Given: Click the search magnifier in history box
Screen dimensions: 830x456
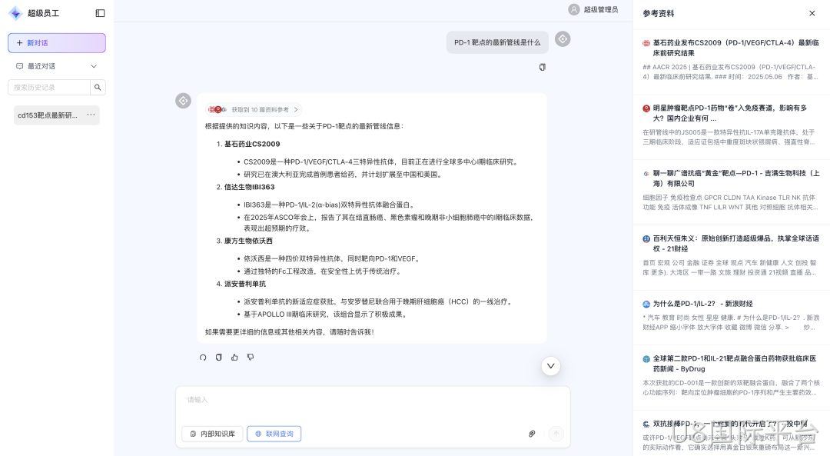Looking at the screenshot, I should click(98, 88).
